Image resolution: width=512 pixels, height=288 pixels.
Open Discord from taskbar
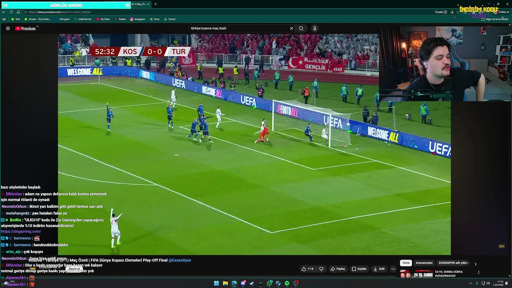[x=243, y=283]
